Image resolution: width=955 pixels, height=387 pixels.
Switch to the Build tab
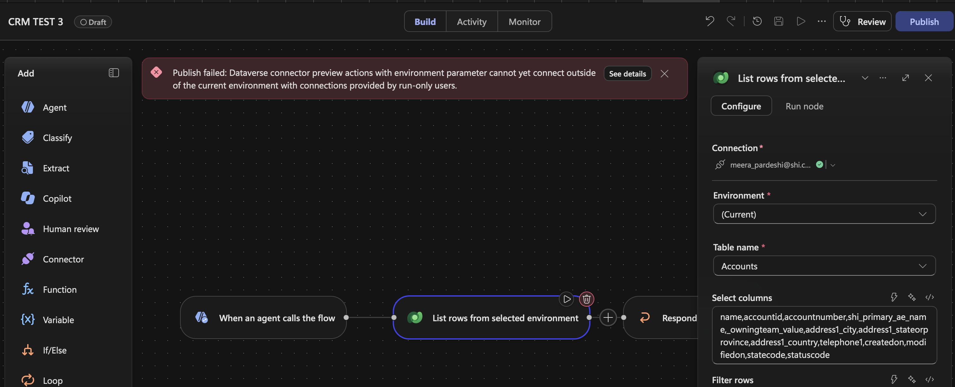click(425, 21)
